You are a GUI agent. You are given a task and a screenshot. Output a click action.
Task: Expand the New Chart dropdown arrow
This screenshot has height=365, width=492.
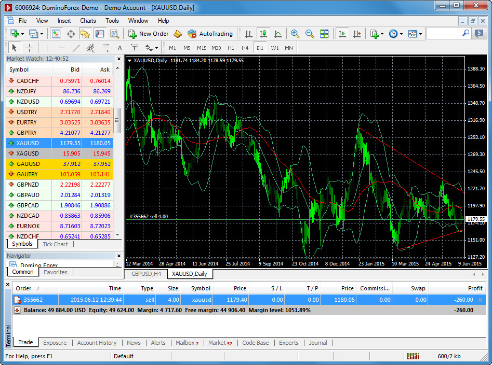click(x=22, y=34)
